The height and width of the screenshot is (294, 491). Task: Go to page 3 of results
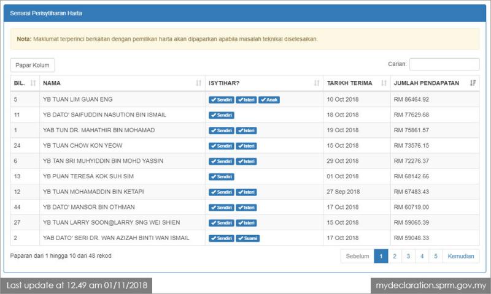click(408, 256)
